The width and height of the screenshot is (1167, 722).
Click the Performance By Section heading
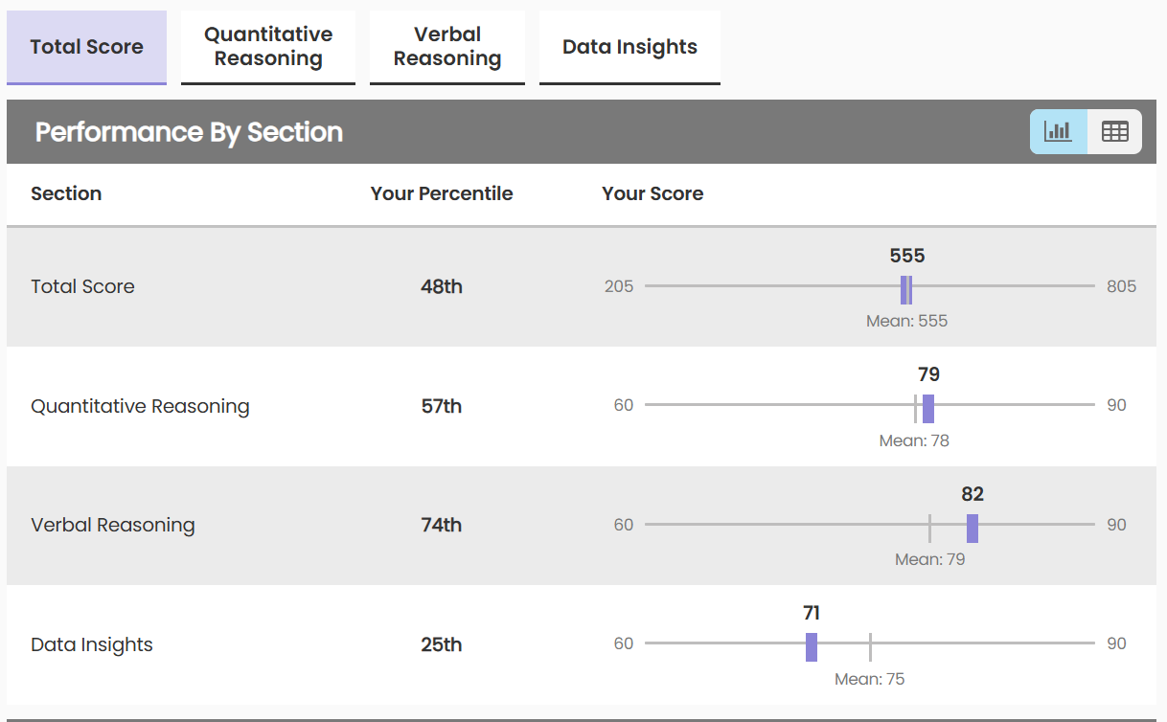coord(189,132)
